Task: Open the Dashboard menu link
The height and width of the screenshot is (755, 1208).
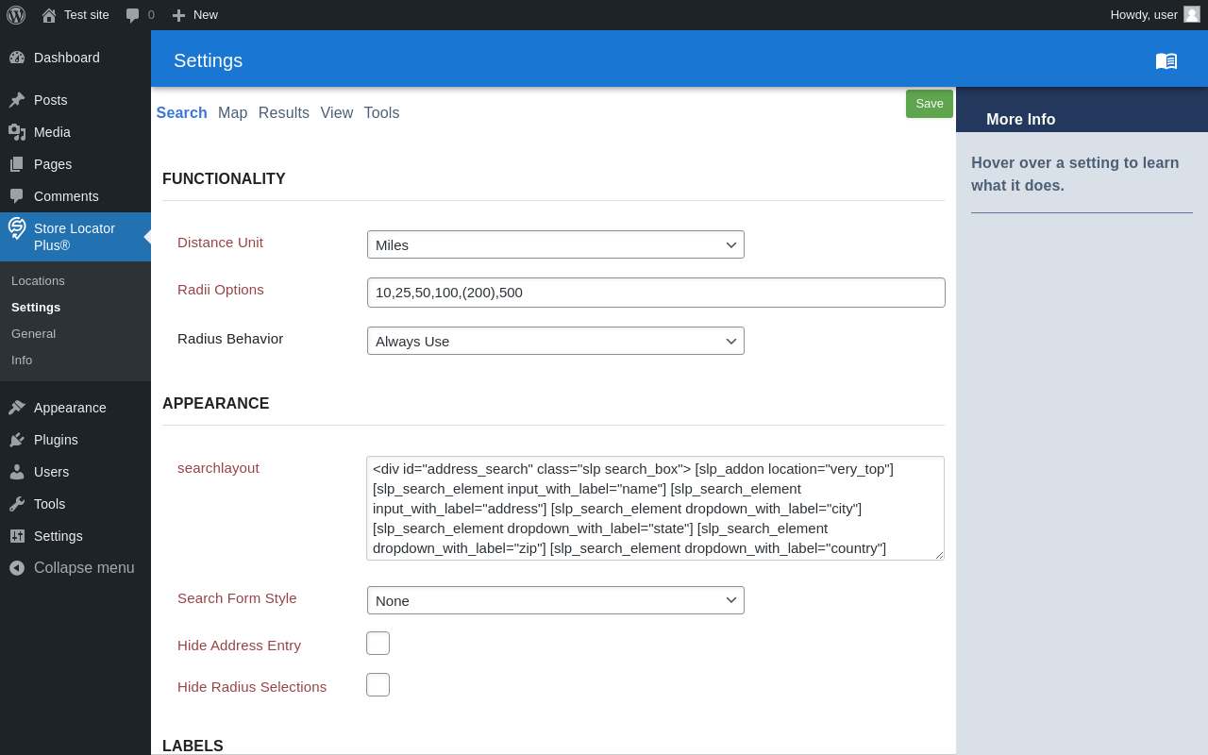Action: (67, 58)
